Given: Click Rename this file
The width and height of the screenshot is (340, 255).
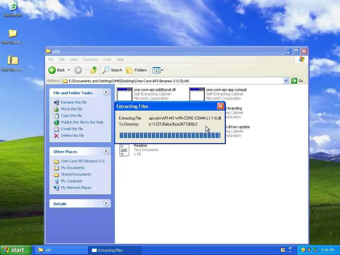Looking at the screenshot, I should point(73,102).
